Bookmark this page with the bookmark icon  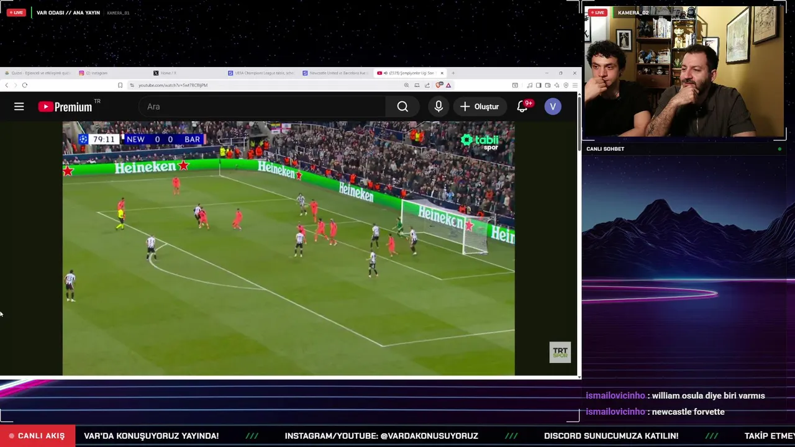pyautogui.click(x=120, y=85)
